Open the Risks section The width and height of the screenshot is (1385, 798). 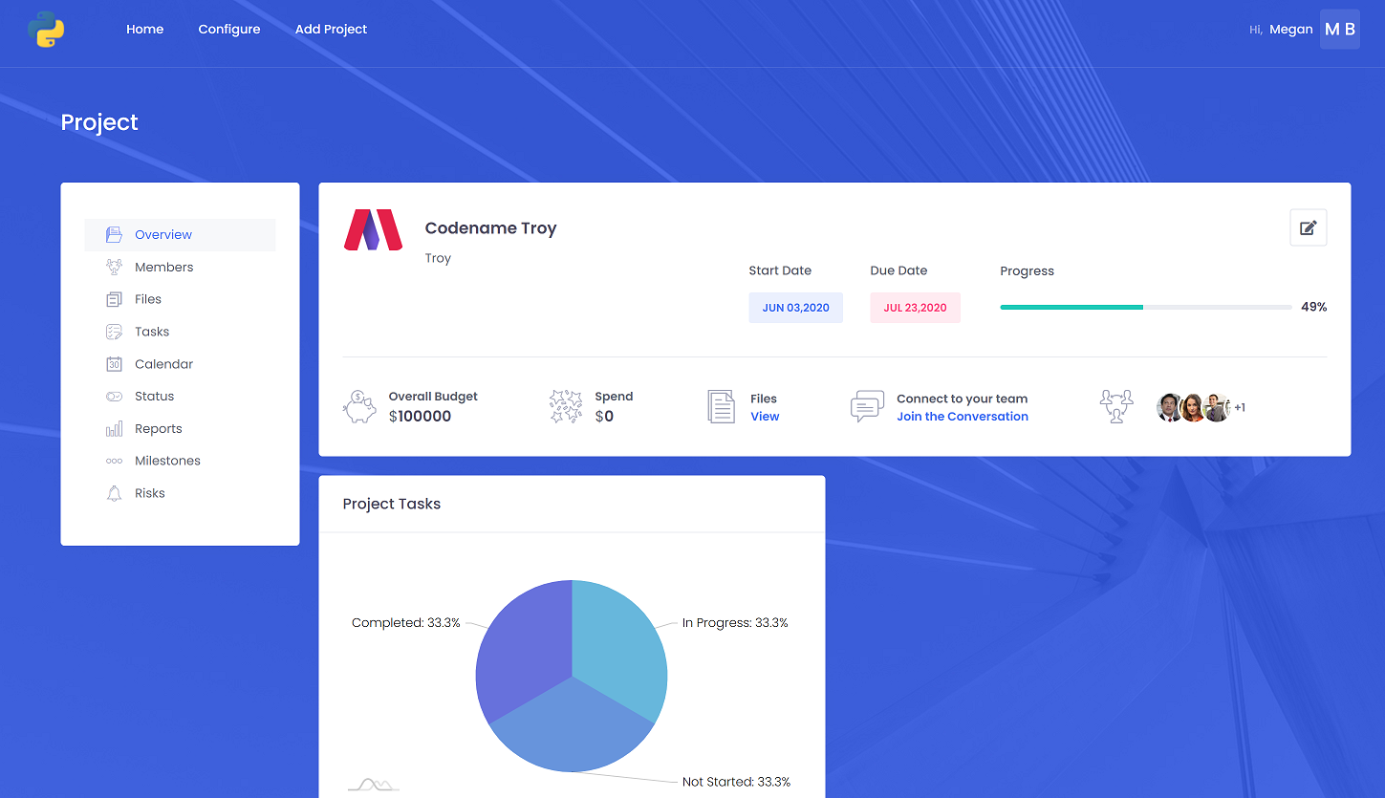[x=180, y=493]
